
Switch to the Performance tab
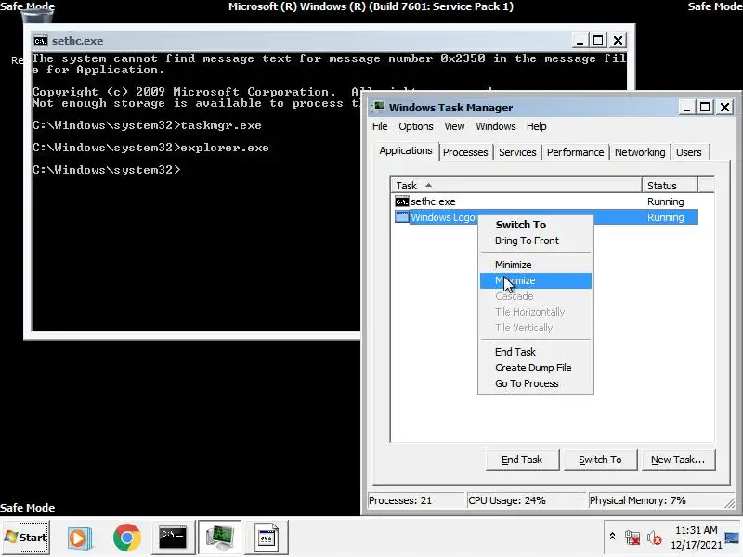(575, 152)
